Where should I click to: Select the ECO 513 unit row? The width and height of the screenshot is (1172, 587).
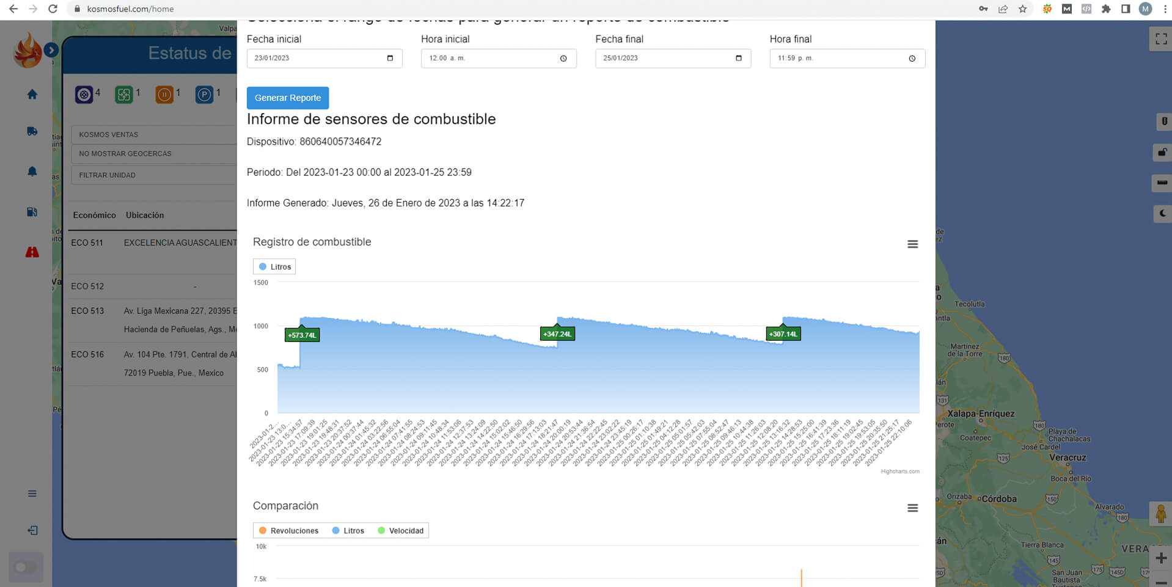click(152, 320)
